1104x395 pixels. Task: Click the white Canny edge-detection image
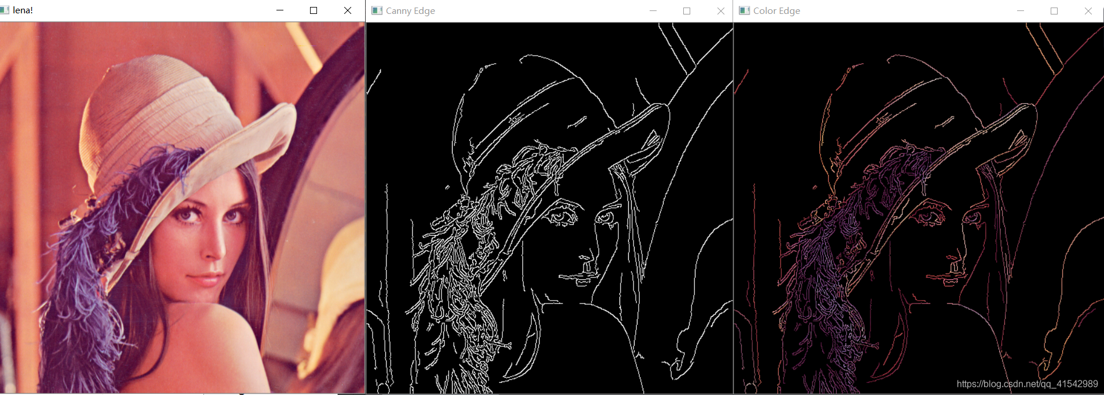point(549,208)
